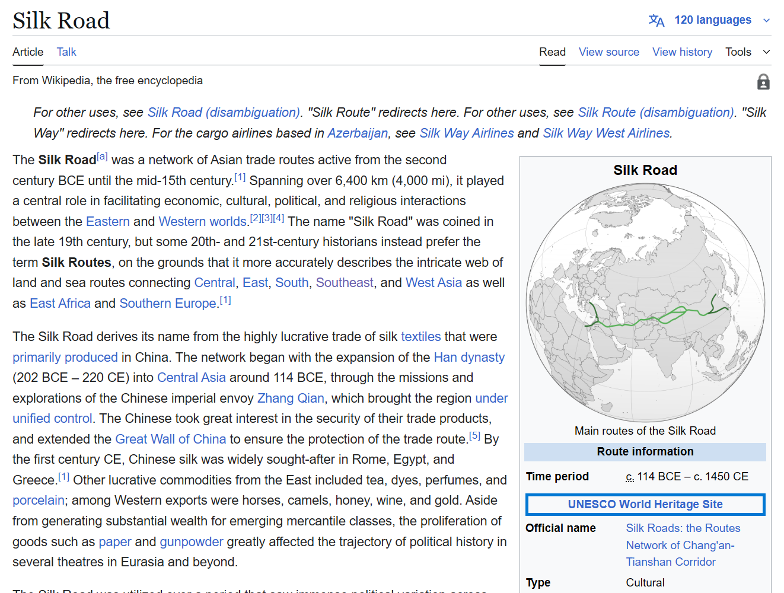Click the porcelain link
Image resolution: width=784 pixels, height=593 pixels.
39,500
